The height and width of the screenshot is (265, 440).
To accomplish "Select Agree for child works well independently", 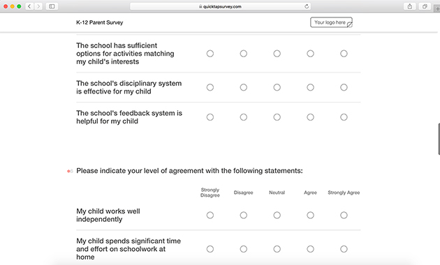I will 310,215.
